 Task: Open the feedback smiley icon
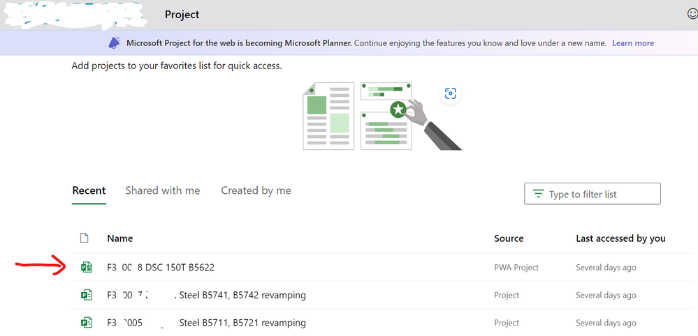(x=692, y=14)
